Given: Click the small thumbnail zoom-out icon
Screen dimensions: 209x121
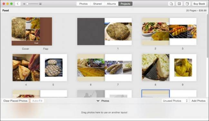Looking at the screenshot, I should click(24, 4).
